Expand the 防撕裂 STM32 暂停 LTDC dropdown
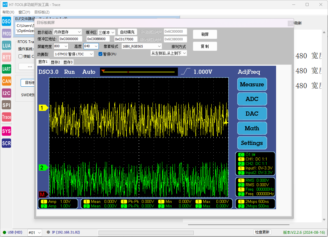 [x=74, y=54]
